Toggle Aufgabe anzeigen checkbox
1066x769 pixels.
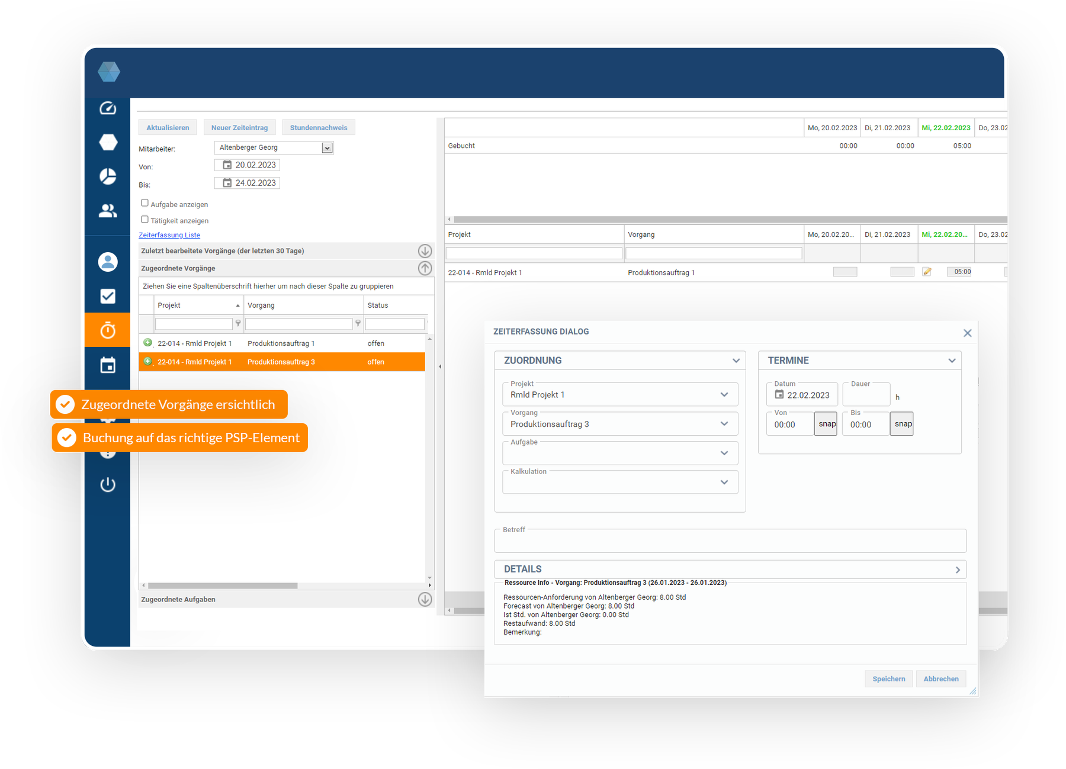[145, 203]
